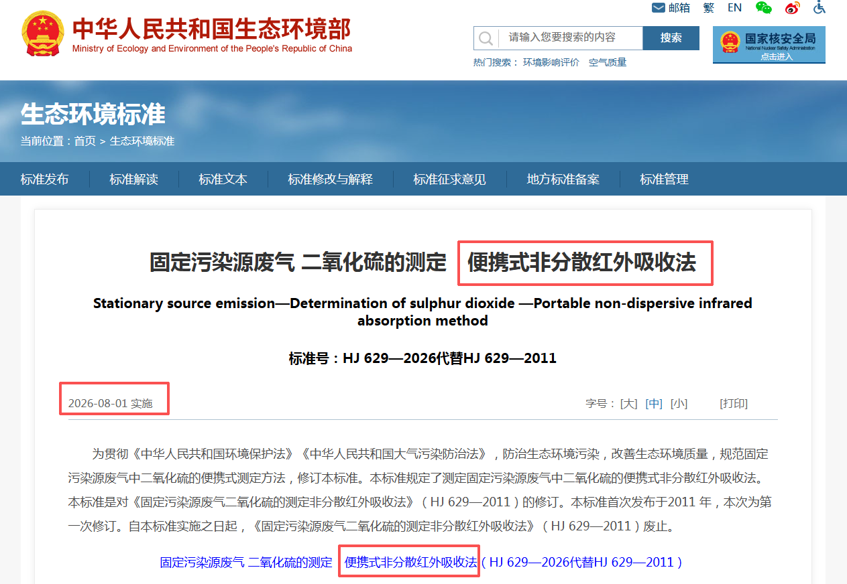The image size is (847, 584).
Task: Open the accessibility wheelchair icon
Action: (820, 7)
